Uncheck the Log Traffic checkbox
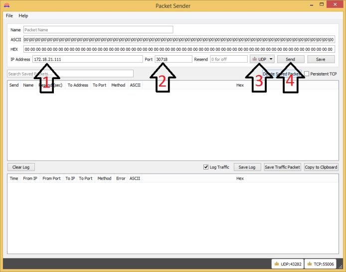This screenshot has width=346, height=272. 206,167
